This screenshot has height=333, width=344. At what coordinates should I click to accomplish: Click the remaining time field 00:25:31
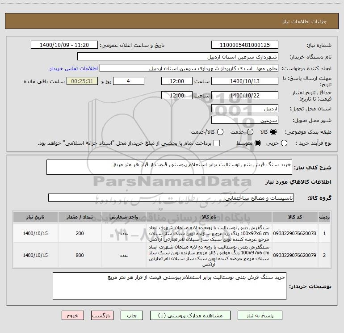82,81
